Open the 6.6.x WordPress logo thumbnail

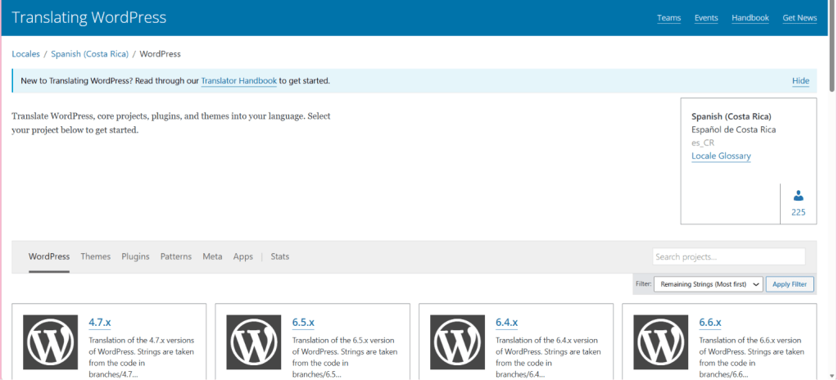[x=660, y=342]
